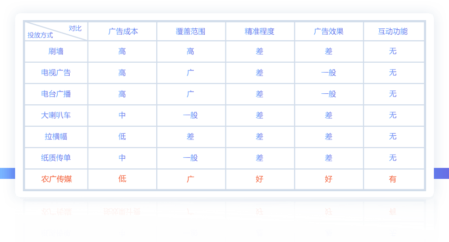Click the 投放方式 label in header corner
Screen dimensions: 449x242
(x=40, y=35)
